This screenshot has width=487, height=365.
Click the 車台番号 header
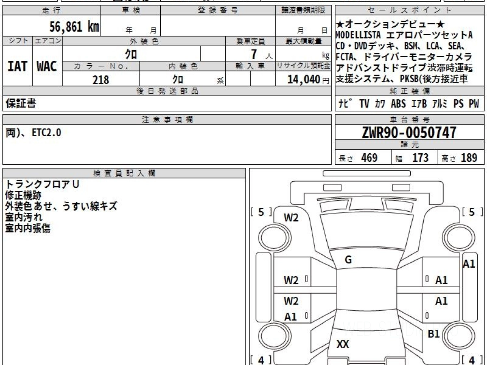[x=410, y=120]
